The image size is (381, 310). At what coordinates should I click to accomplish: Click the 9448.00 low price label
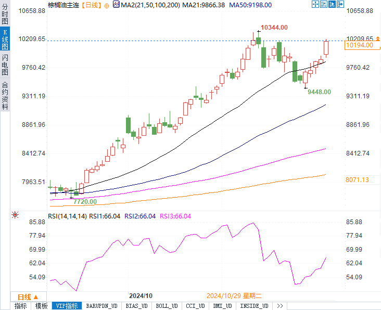[x=319, y=92]
